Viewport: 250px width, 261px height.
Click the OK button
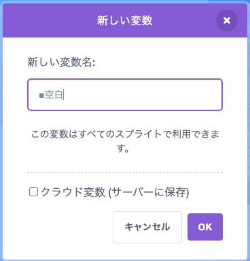point(205,227)
